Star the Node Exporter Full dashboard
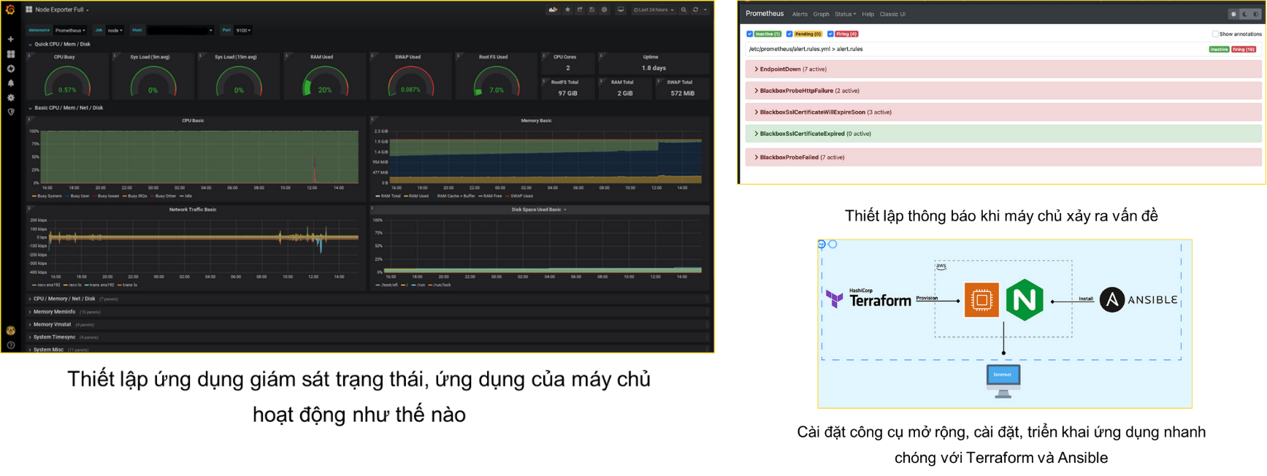 click(x=567, y=10)
